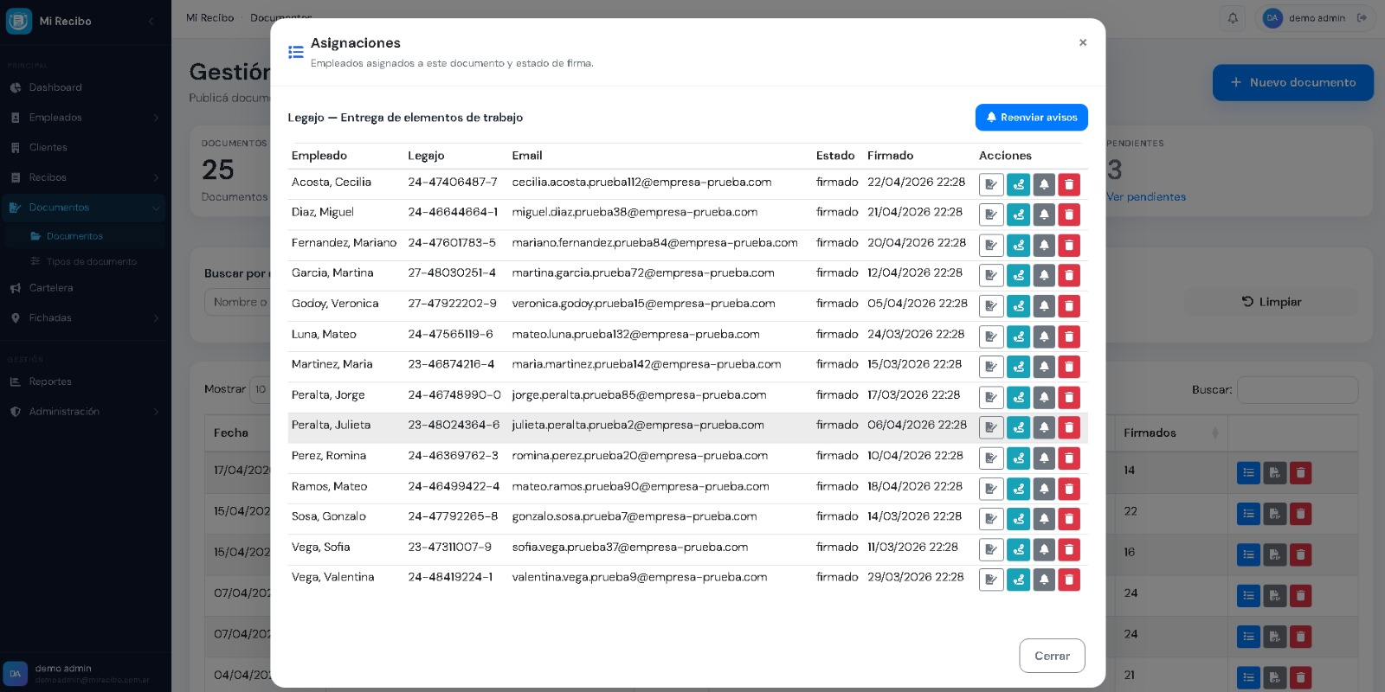Open signed document icon for Diaz, Miguel
Viewport: 1385px width, 692px height.
click(x=991, y=215)
